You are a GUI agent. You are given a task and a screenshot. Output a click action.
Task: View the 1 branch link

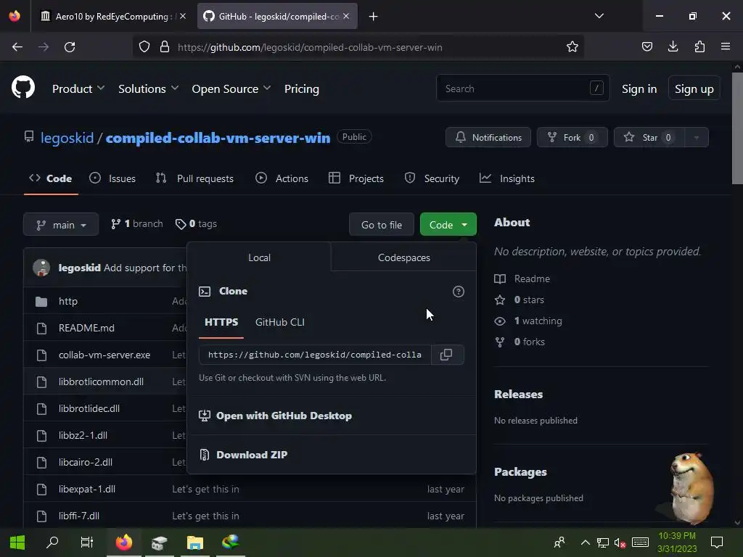(x=137, y=223)
